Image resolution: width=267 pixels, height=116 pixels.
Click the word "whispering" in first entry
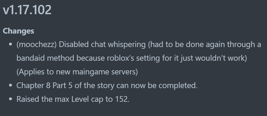coord(127,44)
